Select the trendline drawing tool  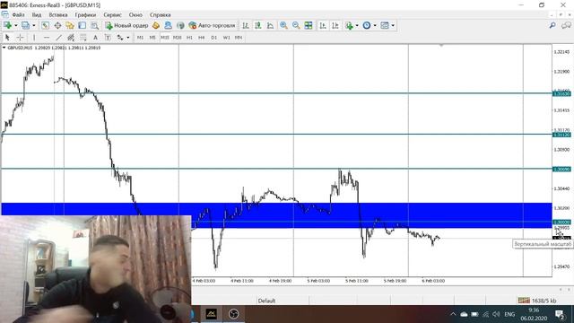click(x=58, y=38)
